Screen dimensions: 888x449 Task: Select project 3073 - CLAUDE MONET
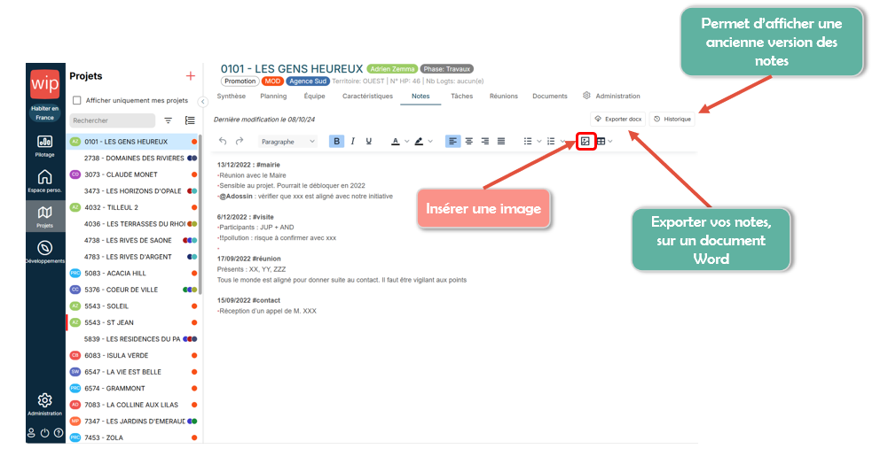[x=133, y=174]
